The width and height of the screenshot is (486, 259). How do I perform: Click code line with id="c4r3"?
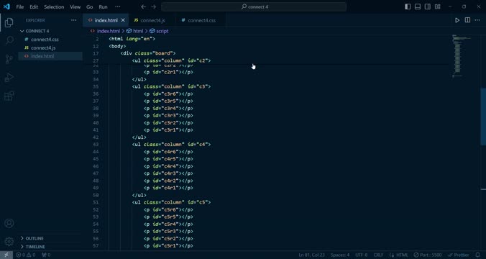pyautogui.click(x=168, y=173)
